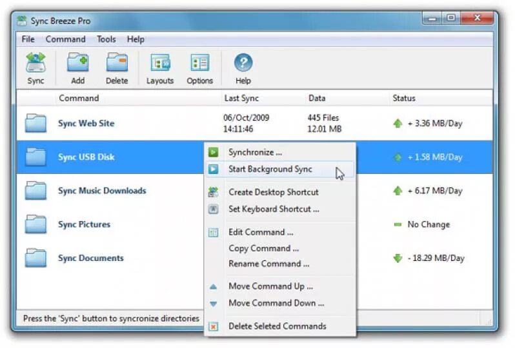Click the folder icon for Sync Documents

click(x=35, y=258)
